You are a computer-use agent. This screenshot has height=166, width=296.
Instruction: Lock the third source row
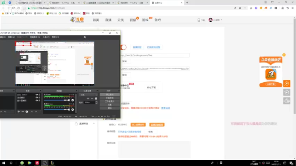pyautogui.click(x=40, y=100)
